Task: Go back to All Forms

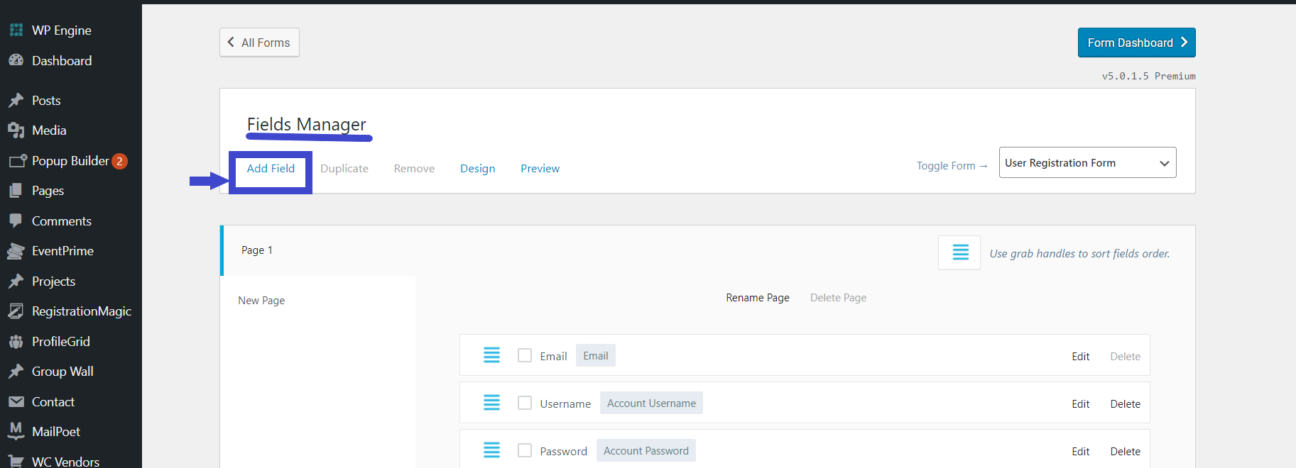Action: click(x=259, y=43)
